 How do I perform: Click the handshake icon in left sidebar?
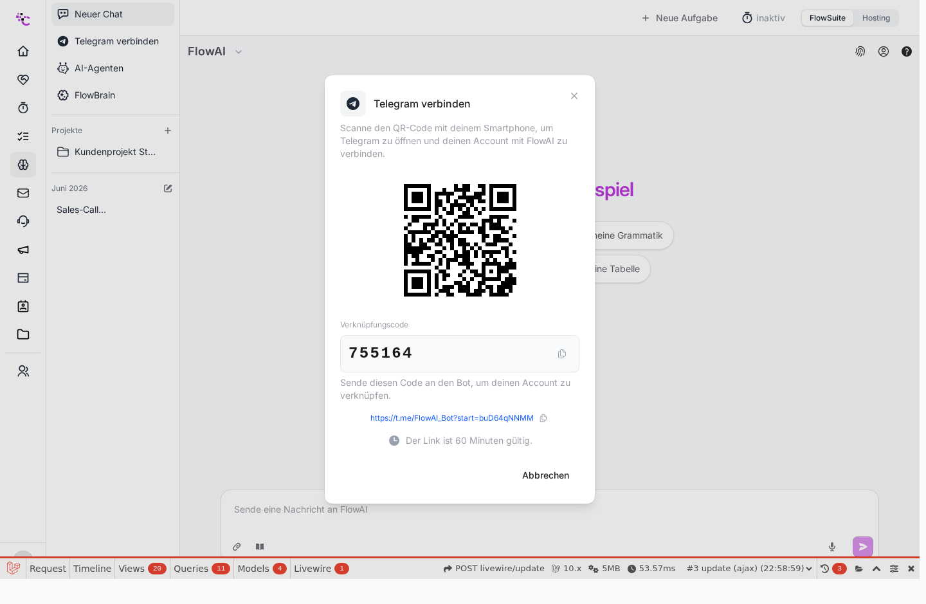(23, 80)
